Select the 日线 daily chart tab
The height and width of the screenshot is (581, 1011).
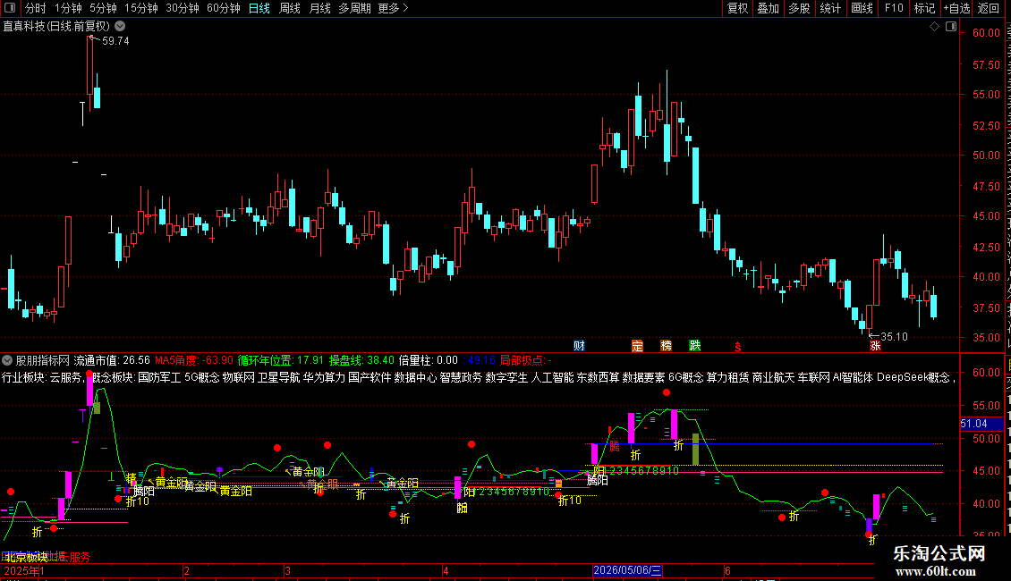pos(259,8)
